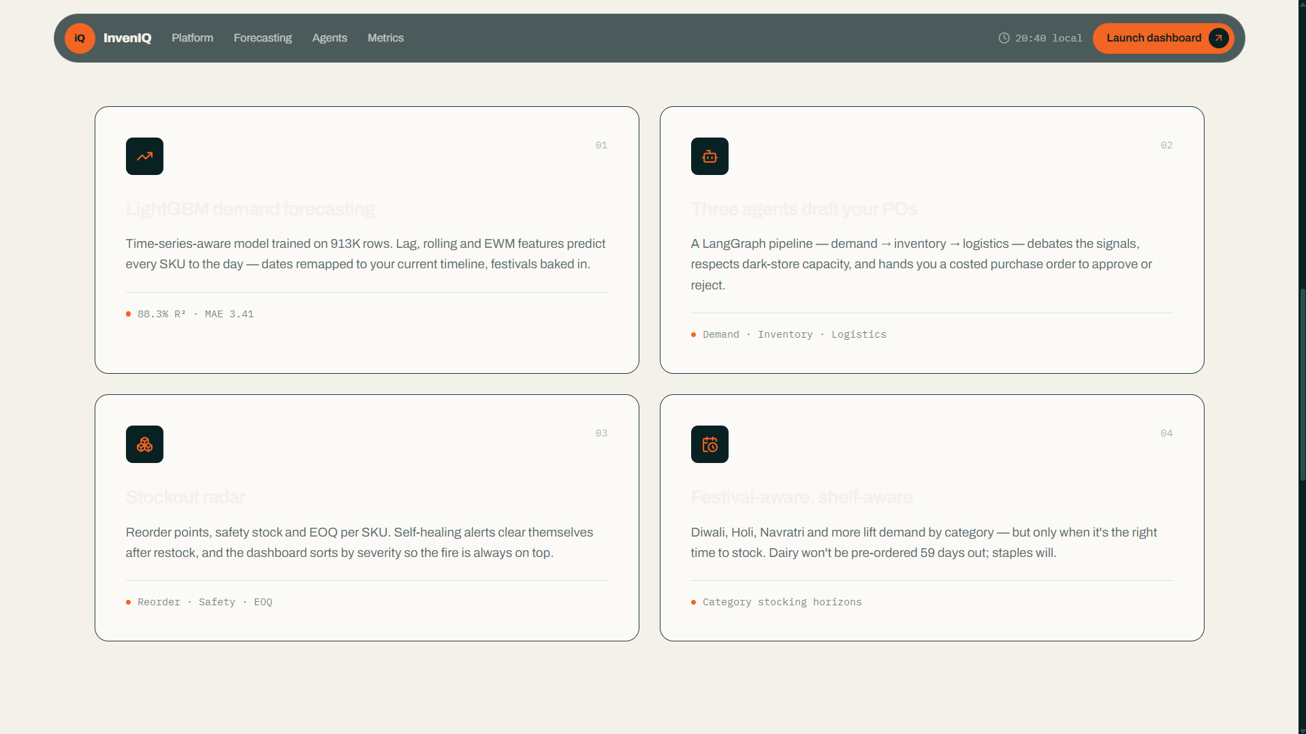This screenshot has height=734, width=1306.
Task: Open the Metrics nav item
Action: tap(385, 38)
